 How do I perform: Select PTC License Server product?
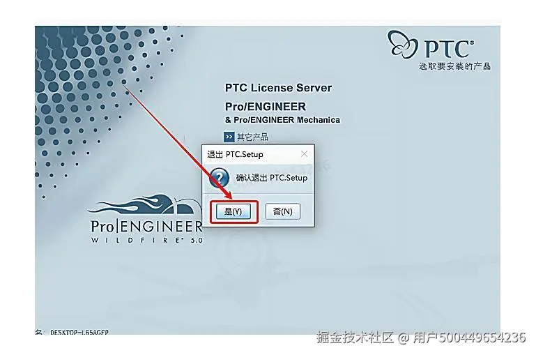[278, 88]
